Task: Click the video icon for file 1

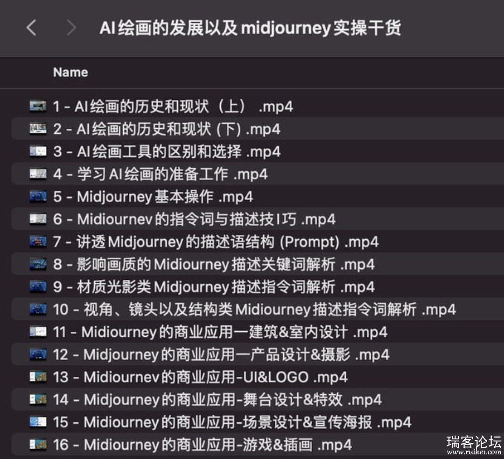Action: (38, 106)
